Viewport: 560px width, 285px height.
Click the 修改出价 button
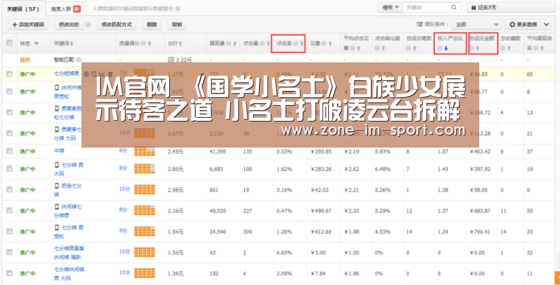point(69,25)
